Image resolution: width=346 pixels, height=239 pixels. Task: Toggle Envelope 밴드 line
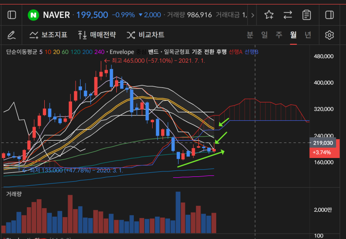point(154,52)
